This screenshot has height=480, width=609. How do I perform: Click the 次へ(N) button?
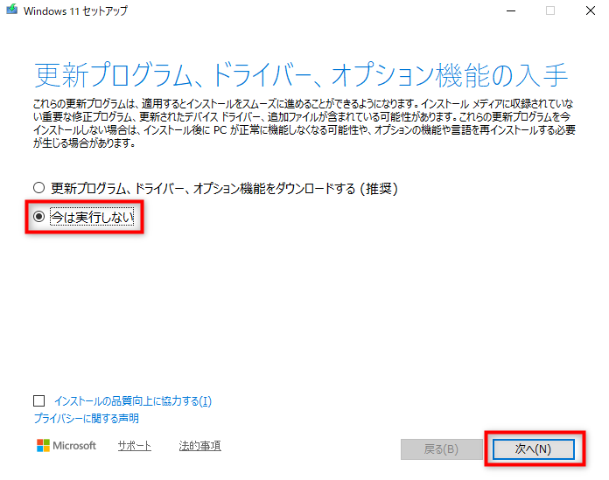[533, 449]
